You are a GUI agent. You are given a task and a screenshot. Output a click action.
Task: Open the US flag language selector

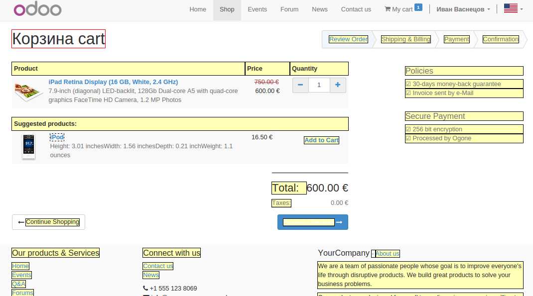click(513, 9)
